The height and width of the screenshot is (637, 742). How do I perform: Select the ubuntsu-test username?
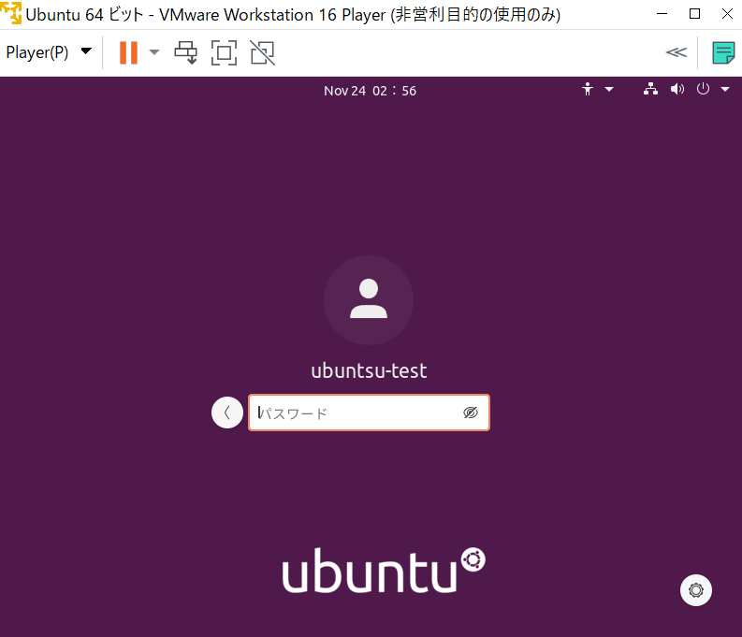[369, 370]
